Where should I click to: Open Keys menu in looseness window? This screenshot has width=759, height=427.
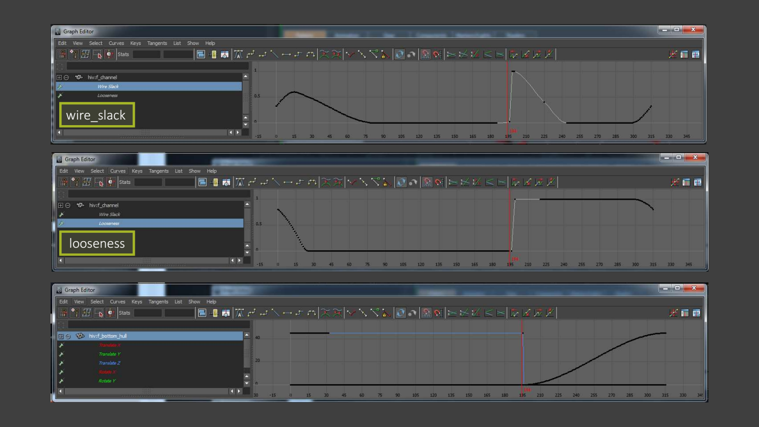[137, 171]
